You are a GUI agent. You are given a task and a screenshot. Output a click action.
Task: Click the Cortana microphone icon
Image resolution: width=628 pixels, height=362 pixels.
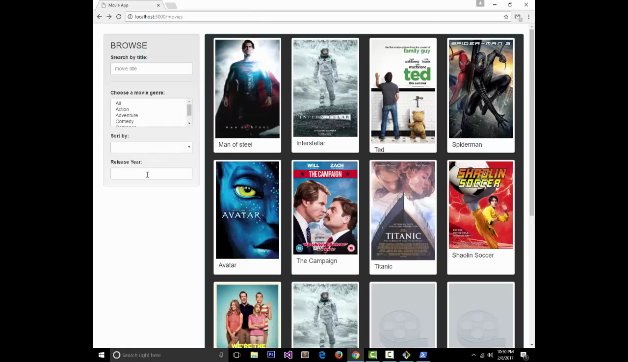[x=221, y=355]
